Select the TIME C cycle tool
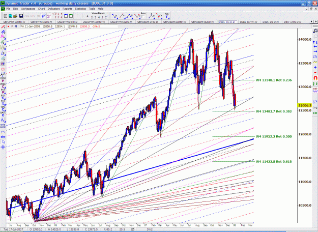Screen dimensions: 318x232 (x=3, y=108)
